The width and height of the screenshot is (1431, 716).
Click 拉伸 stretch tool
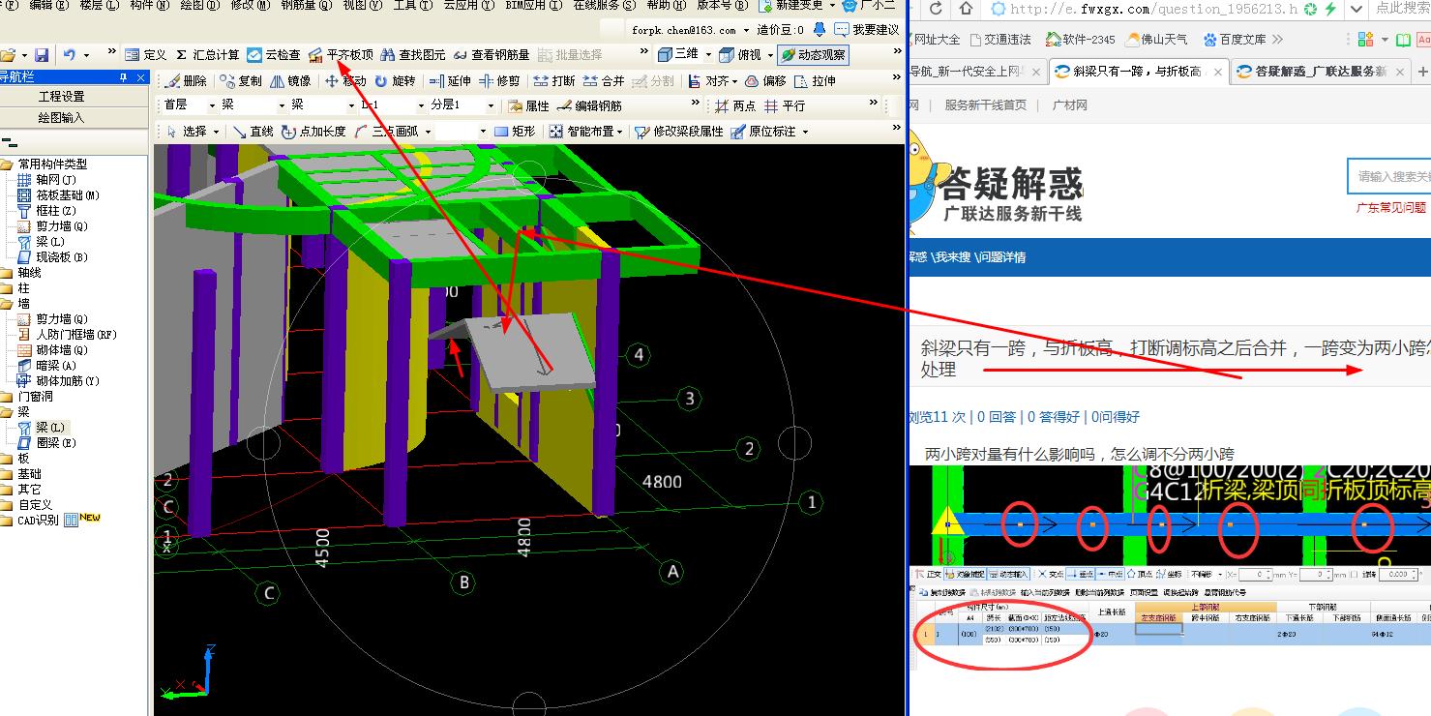pyautogui.click(x=815, y=81)
